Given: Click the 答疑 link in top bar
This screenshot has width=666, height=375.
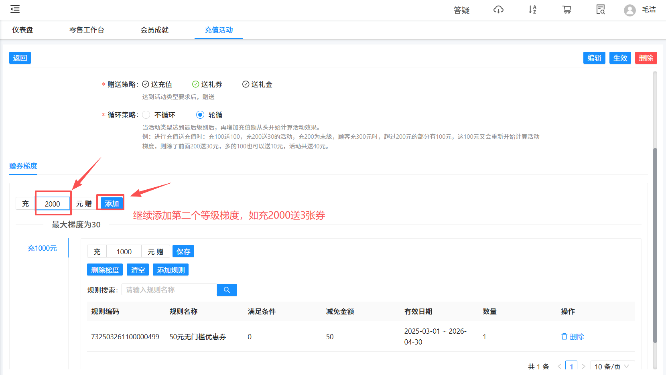Looking at the screenshot, I should point(461,10).
